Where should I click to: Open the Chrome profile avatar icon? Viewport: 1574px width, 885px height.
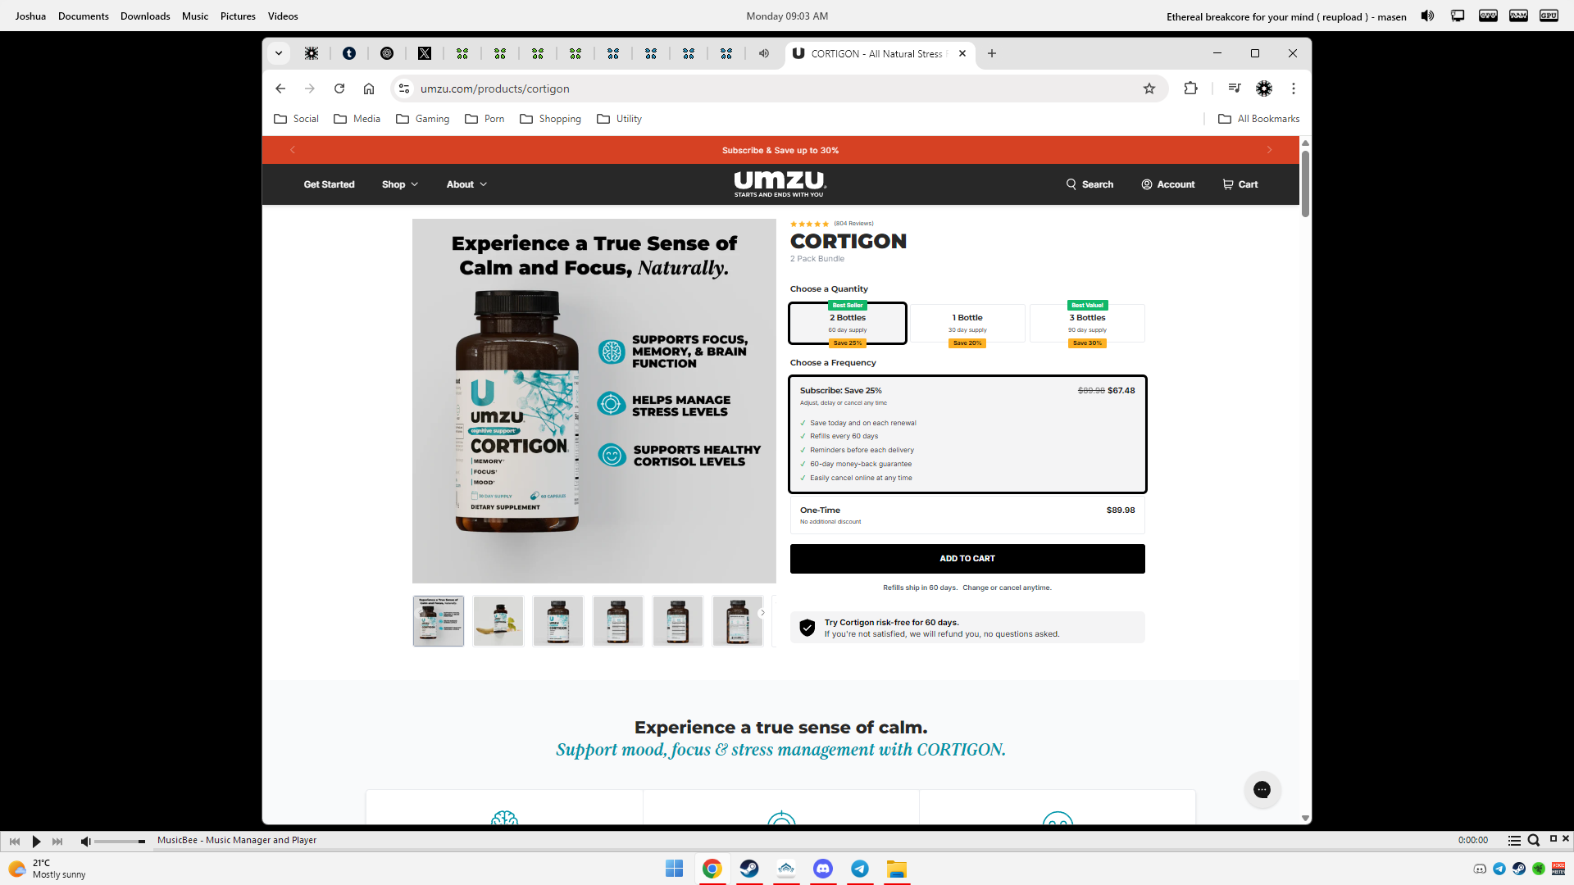[x=1264, y=88]
